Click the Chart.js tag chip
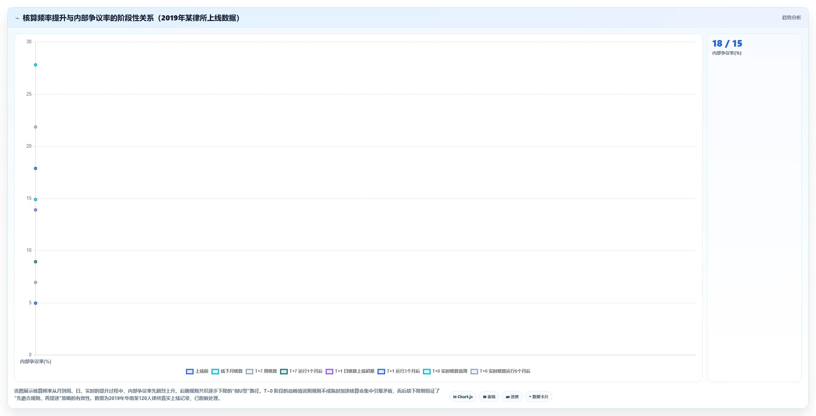This screenshot has height=416, width=816. point(463,397)
